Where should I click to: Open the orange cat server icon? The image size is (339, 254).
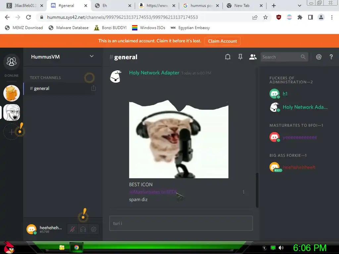[12, 93]
